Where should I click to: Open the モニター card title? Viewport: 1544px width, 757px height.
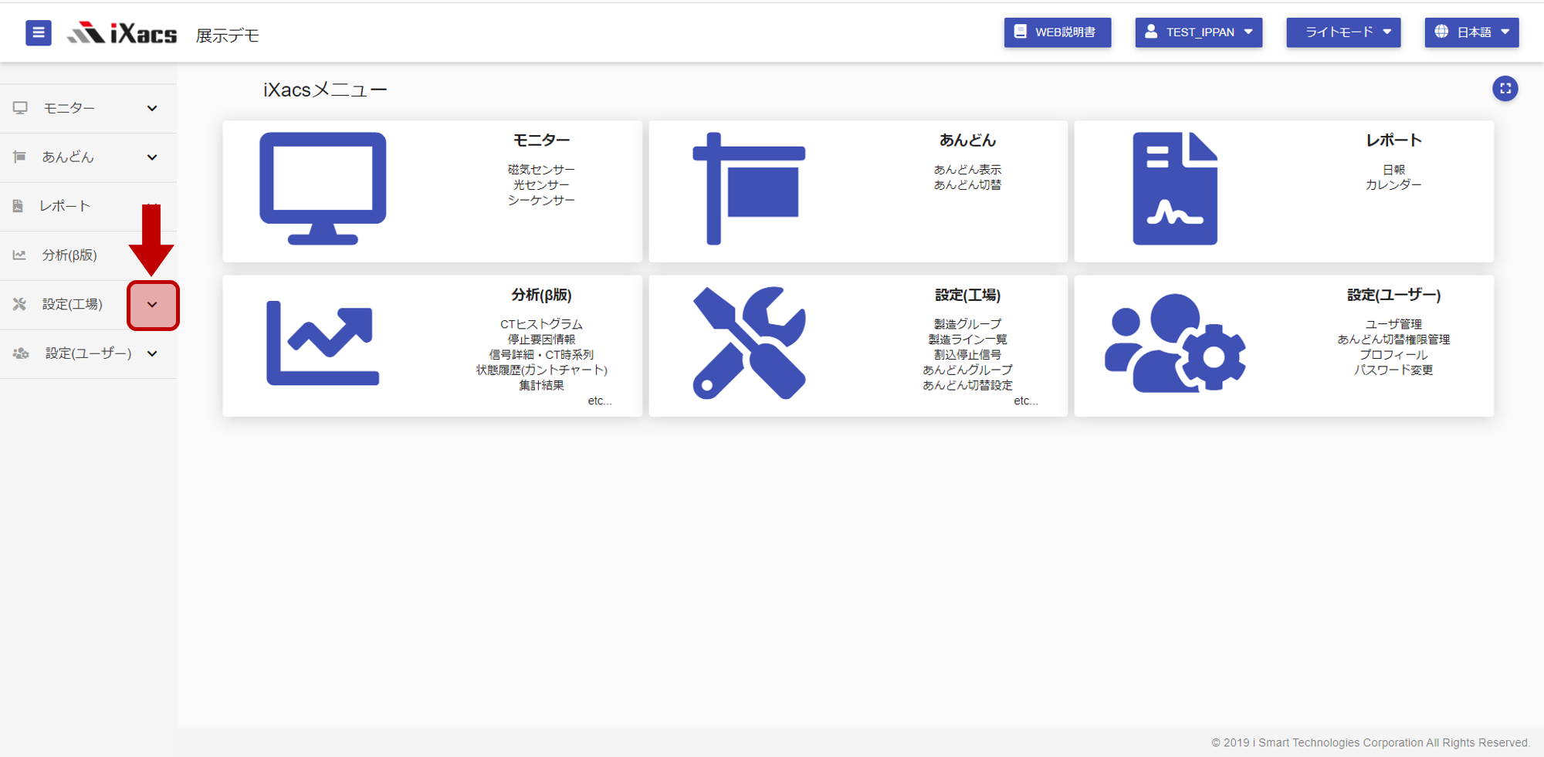click(x=541, y=140)
